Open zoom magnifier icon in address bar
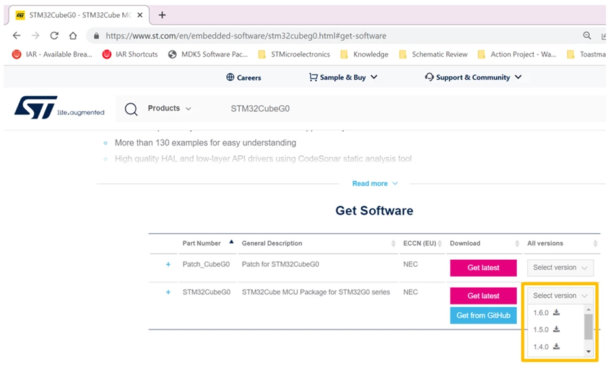The image size is (611, 367). tap(587, 36)
